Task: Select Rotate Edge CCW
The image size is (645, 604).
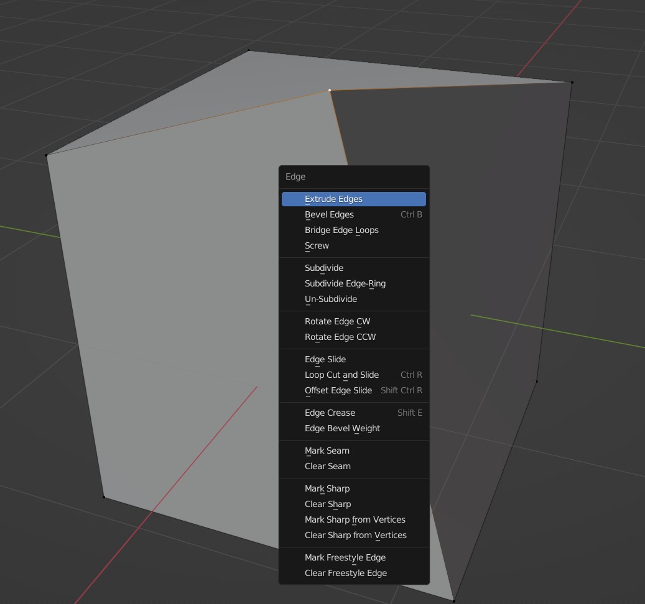Action: click(354, 337)
